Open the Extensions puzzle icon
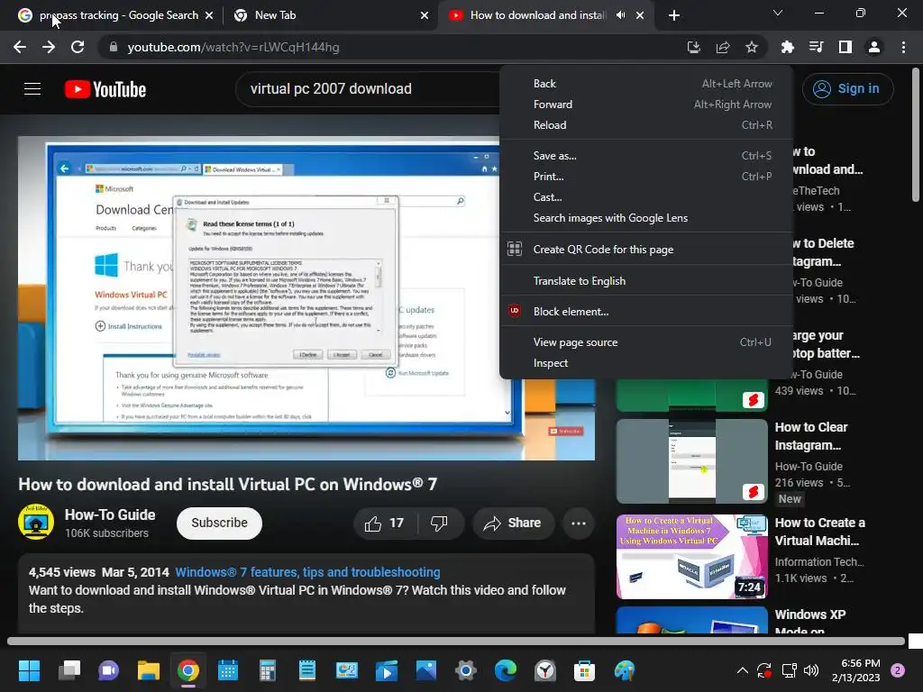 tap(787, 47)
